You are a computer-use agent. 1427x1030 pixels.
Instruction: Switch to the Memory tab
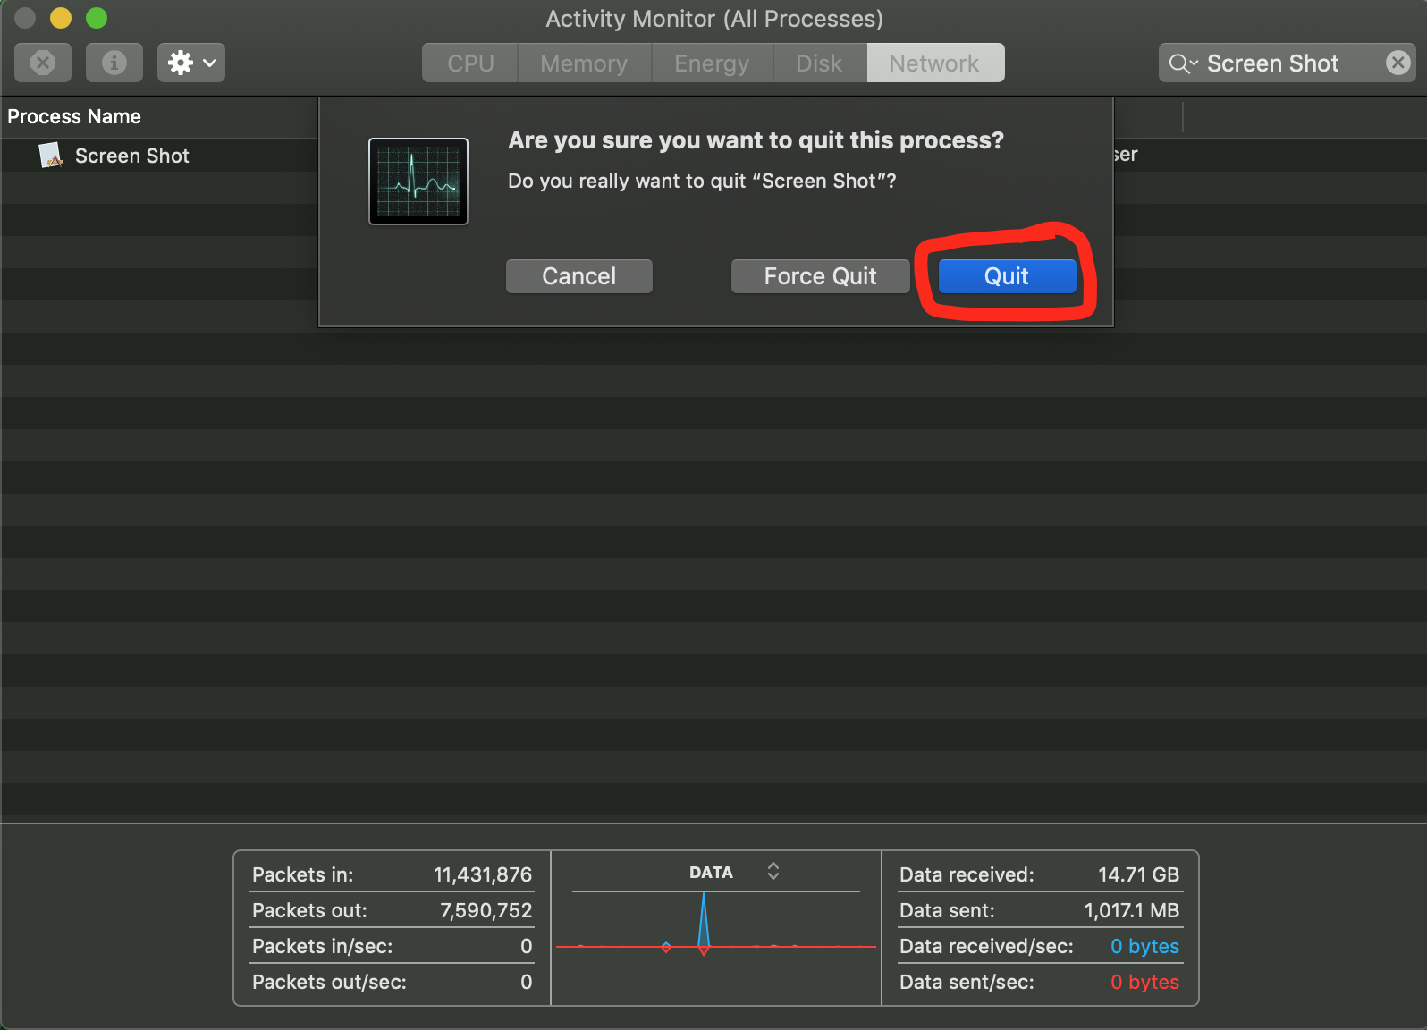[584, 63]
